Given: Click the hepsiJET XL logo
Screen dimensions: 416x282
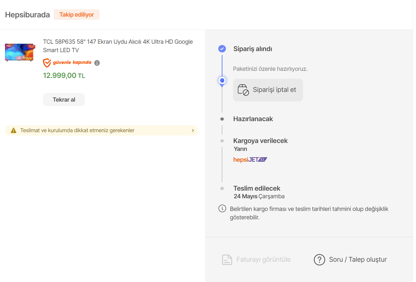Looking at the screenshot, I should pos(250,160).
